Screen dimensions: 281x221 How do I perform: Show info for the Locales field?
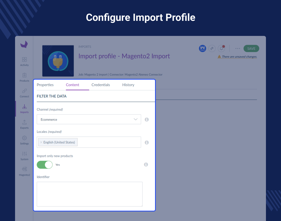[147, 142]
